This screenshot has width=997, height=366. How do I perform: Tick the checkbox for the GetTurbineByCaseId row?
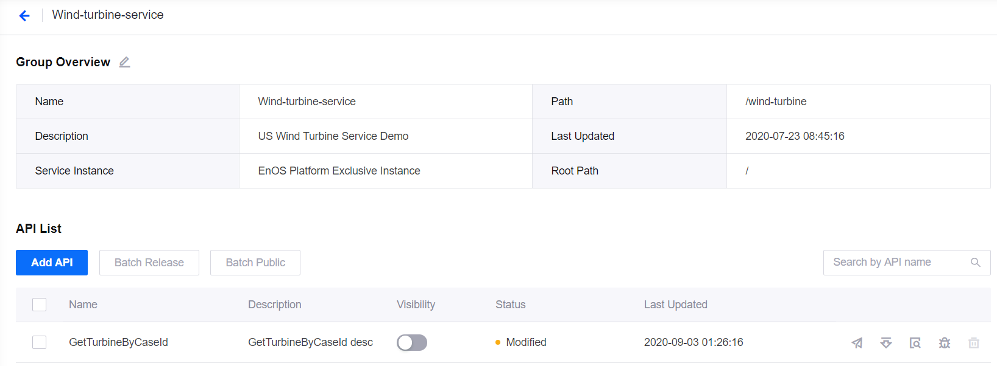(x=40, y=342)
